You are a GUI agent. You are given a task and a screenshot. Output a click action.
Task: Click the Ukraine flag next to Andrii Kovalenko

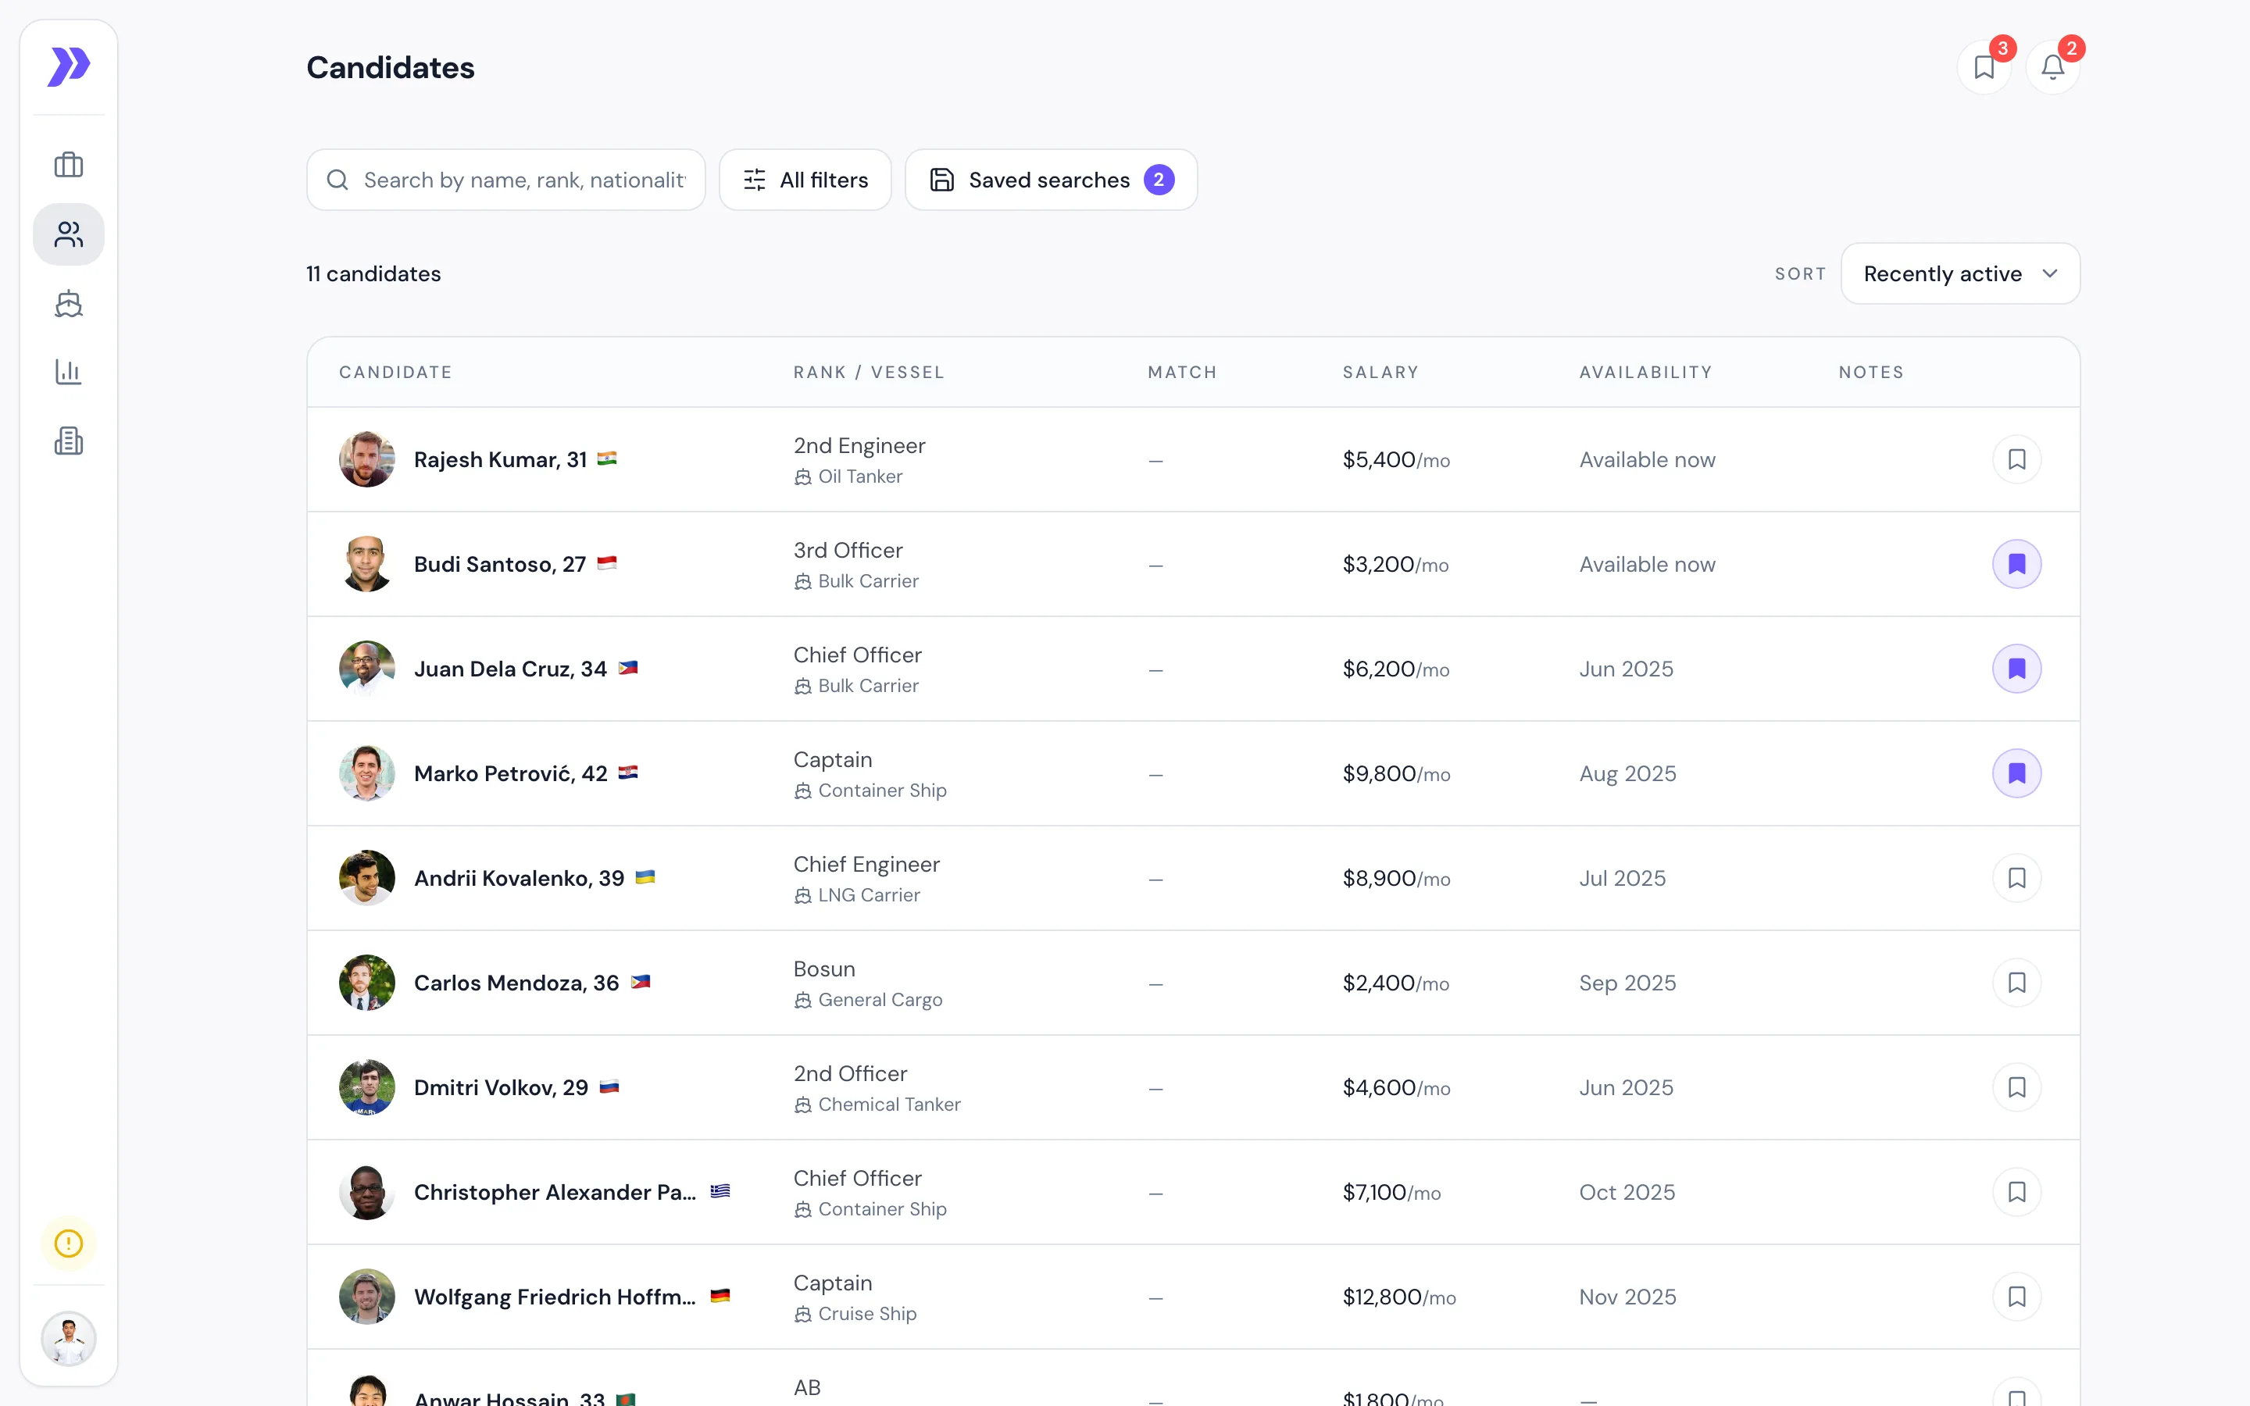click(x=645, y=877)
